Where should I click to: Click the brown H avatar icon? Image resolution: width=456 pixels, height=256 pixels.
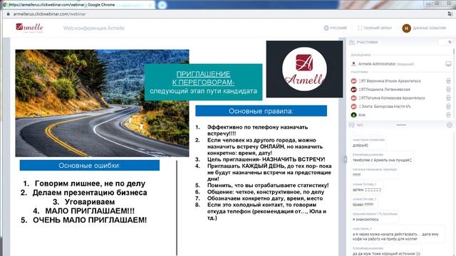[406, 28]
